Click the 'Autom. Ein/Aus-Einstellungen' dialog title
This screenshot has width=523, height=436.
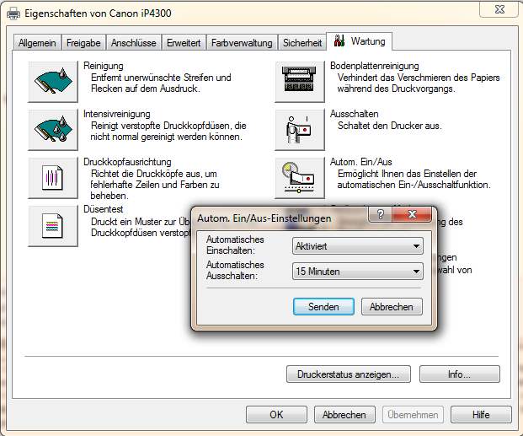264,218
